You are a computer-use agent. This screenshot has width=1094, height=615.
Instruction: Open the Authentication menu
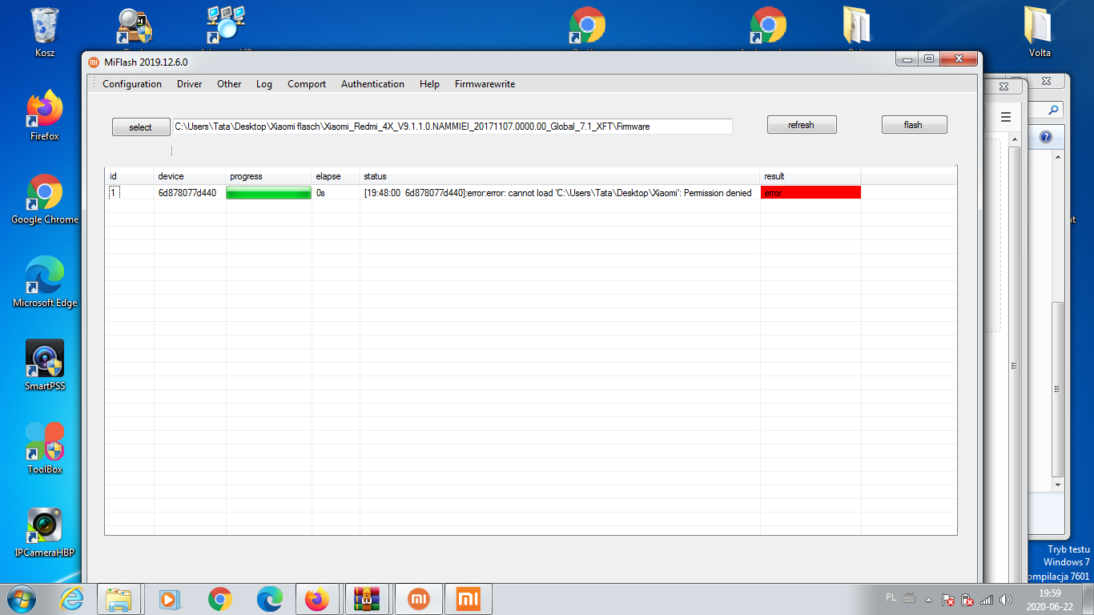click(372, 84)
